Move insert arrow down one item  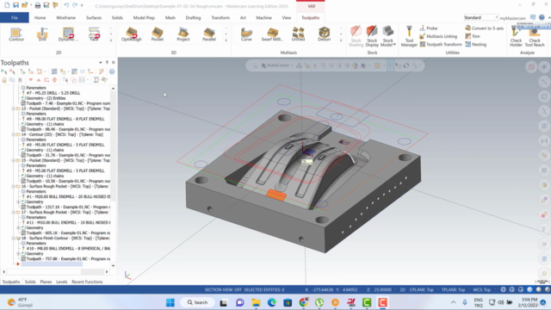point(31,80)
